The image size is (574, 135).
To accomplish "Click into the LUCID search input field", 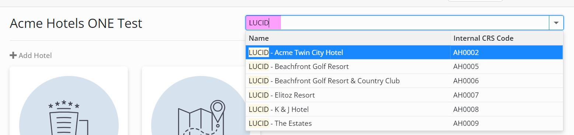I will [397, 23].
